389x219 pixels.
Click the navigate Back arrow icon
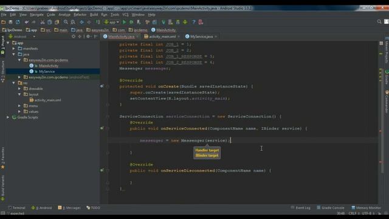tap(81, 22)
